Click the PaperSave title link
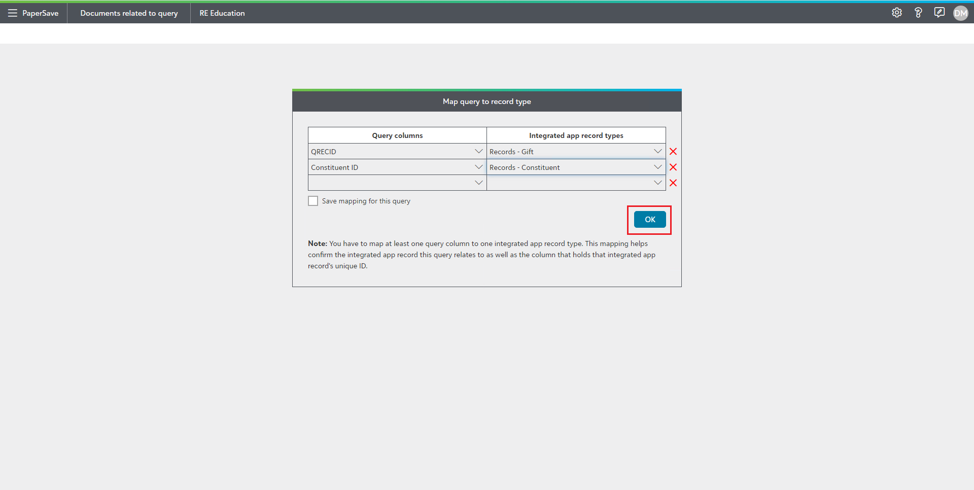 coord(41,13)
